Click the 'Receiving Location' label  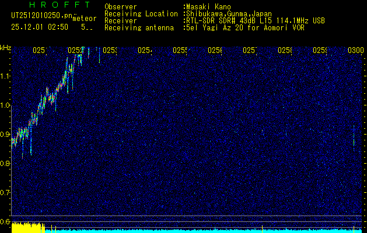tap(141, 14)
